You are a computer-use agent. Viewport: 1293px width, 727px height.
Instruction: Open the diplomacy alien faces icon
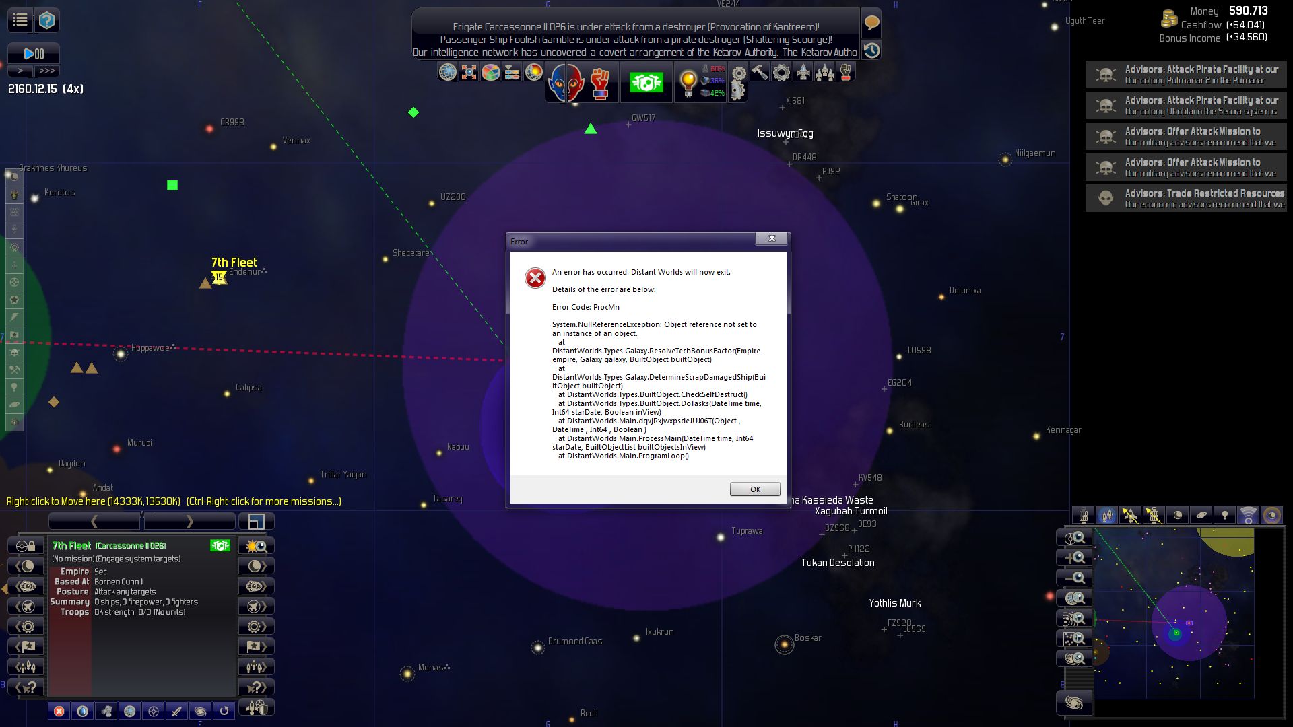click(565, 83)
